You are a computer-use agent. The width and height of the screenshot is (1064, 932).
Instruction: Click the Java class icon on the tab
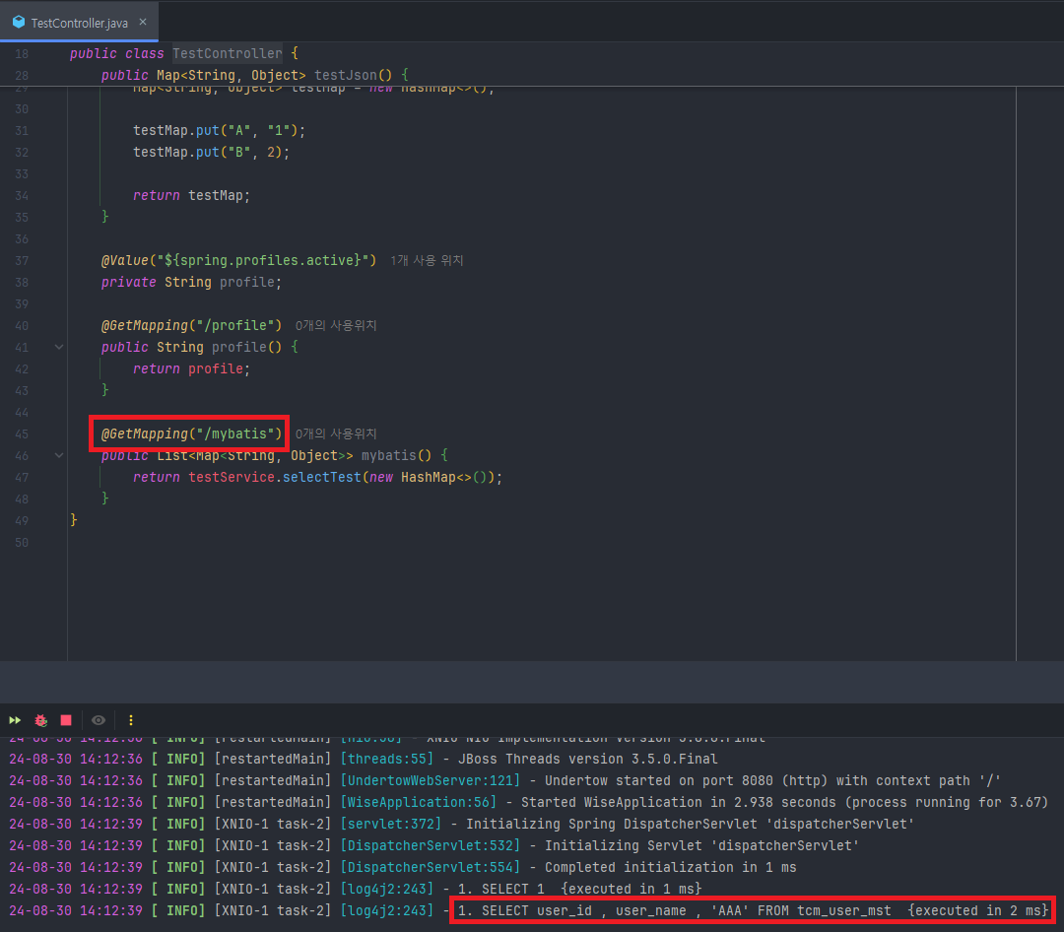click(19, 23)
